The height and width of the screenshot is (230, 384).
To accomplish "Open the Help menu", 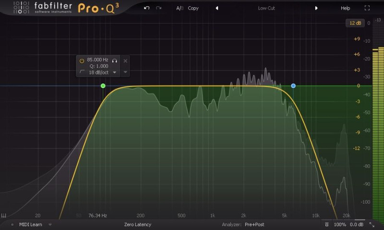I will coord(345,8).
